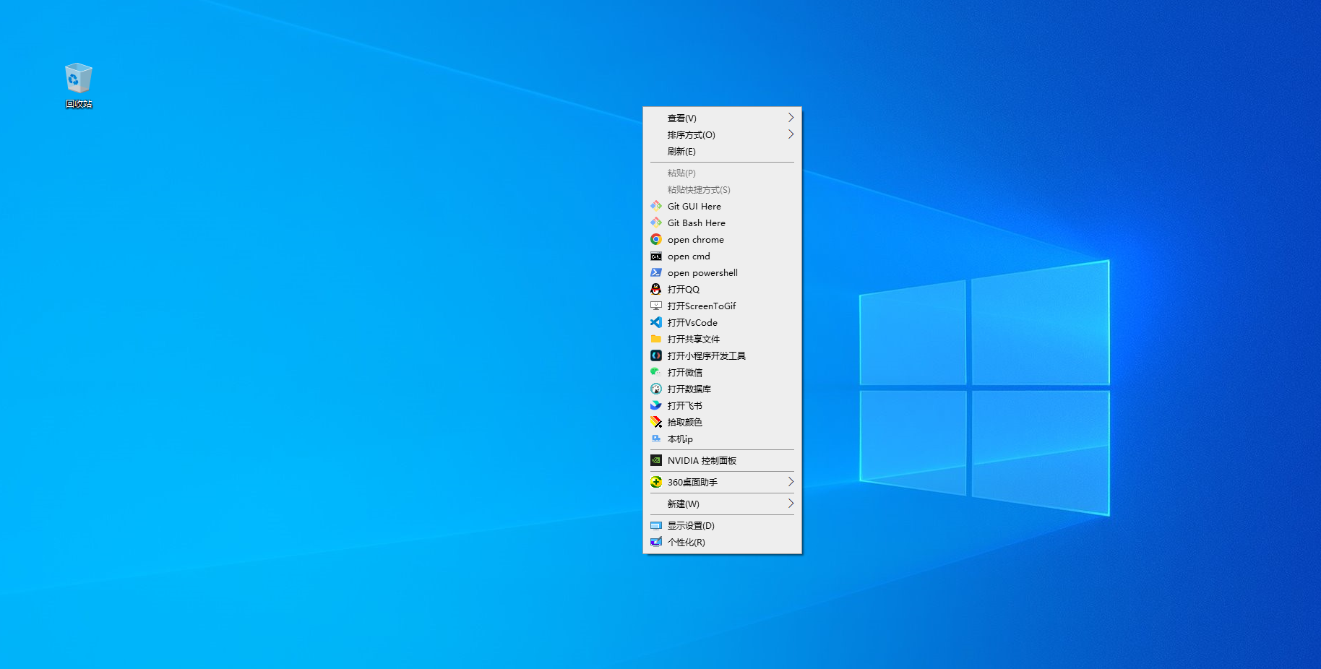1321x669 pixels.
Task: Select "打开微信" text
Action: tap(684, 372)
